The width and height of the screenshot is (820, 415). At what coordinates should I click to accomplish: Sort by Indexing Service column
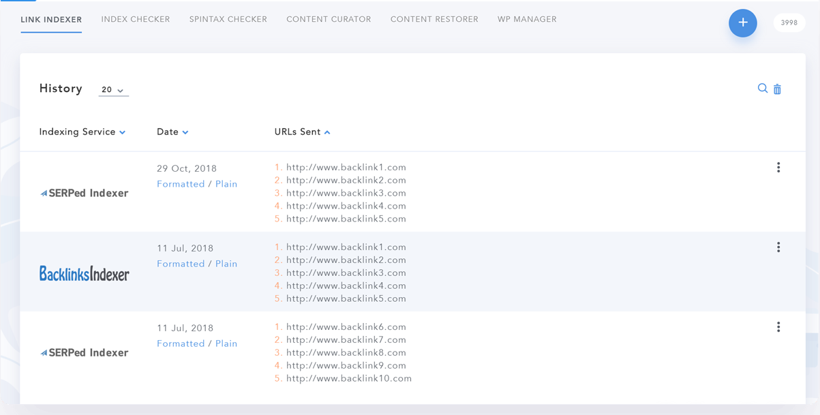point(82,132)
